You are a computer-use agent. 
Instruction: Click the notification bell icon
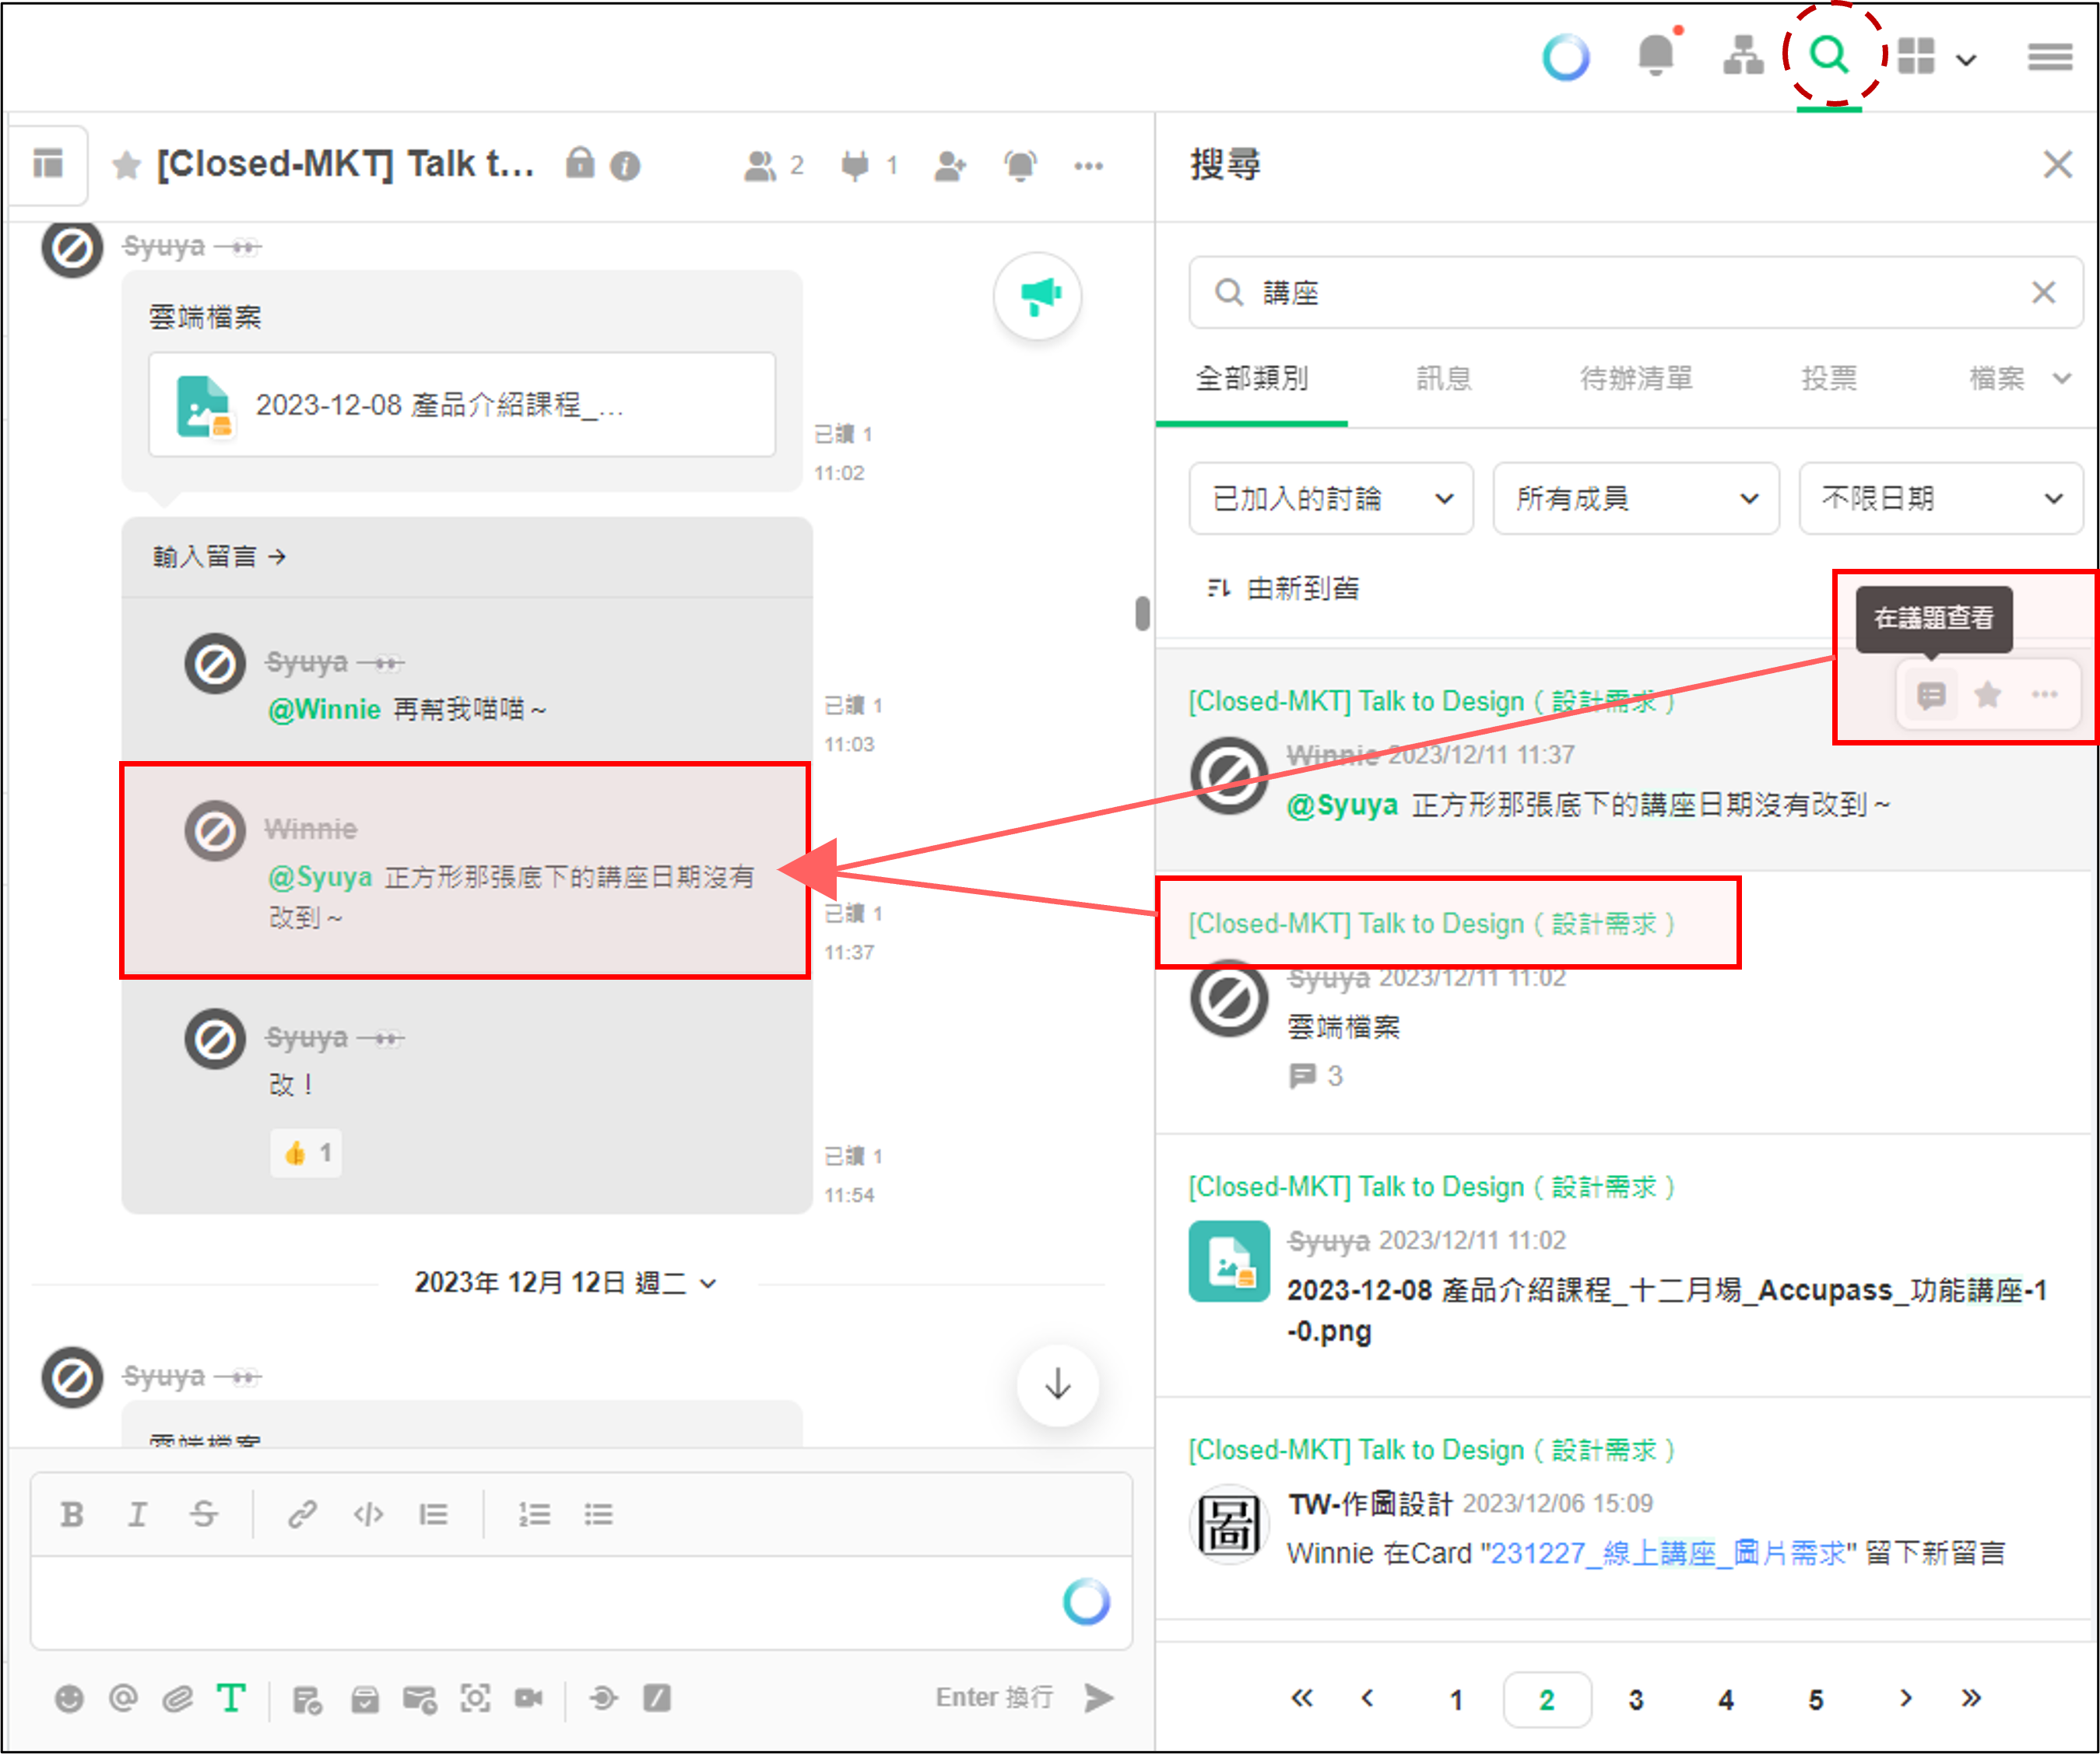(x=1656, y=55)
